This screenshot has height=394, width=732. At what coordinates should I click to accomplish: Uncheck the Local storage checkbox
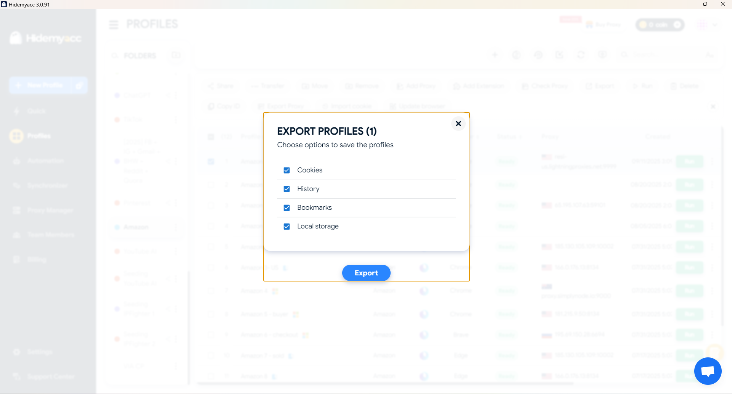[286, 226]
